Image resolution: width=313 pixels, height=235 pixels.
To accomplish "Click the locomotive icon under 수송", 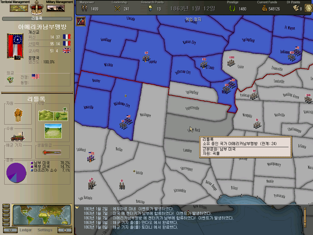I will [x=18, y=136].
